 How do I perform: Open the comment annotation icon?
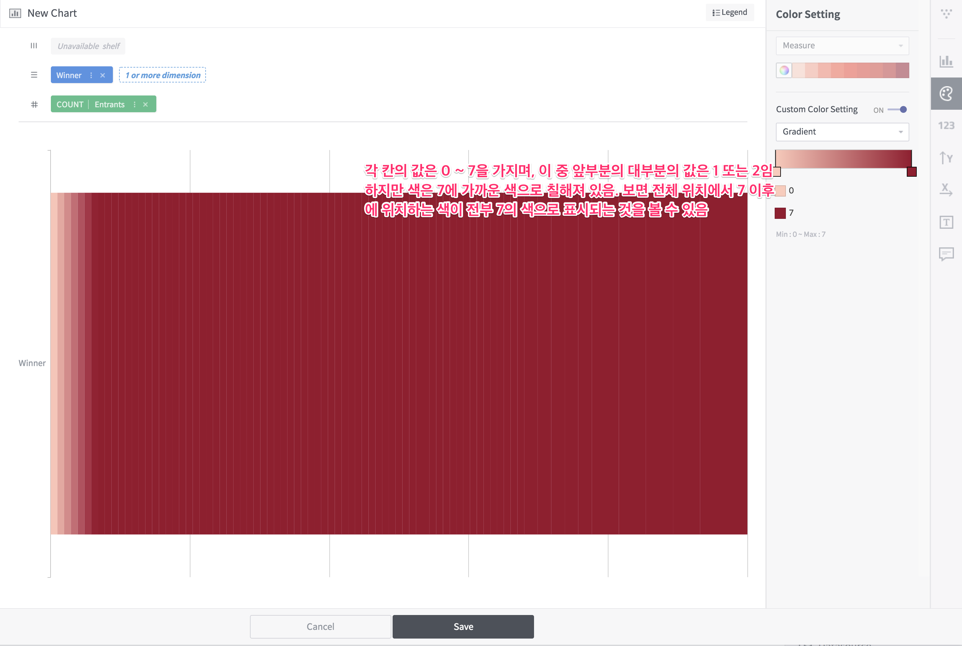pos(946,254)
